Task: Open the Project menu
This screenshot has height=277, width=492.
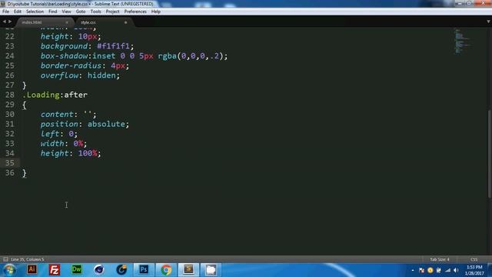Action: 113,12
